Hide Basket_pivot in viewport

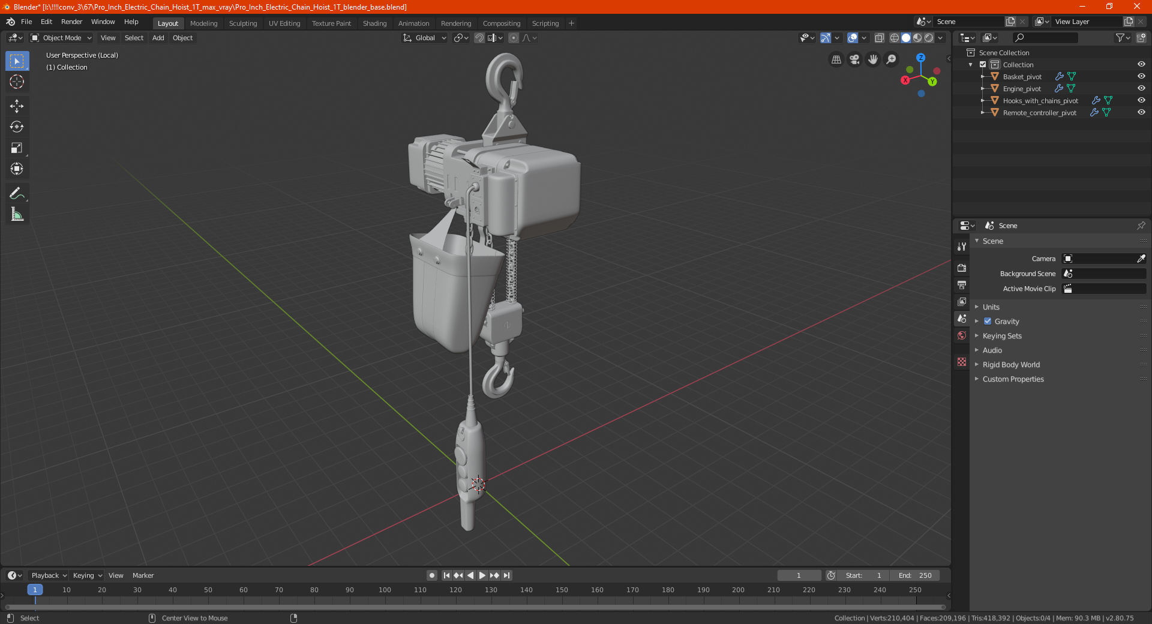pyautogui.click(x=1141, y=77)
